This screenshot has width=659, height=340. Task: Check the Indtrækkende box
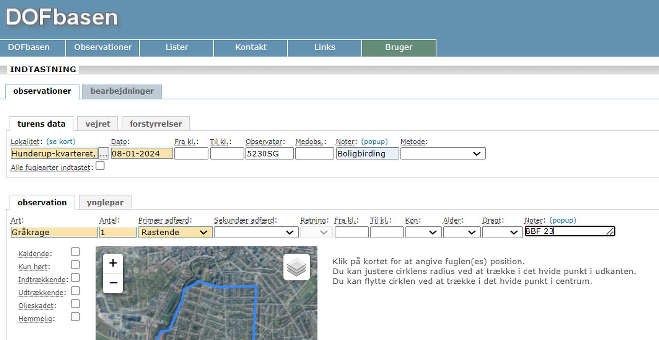[75, 278]
